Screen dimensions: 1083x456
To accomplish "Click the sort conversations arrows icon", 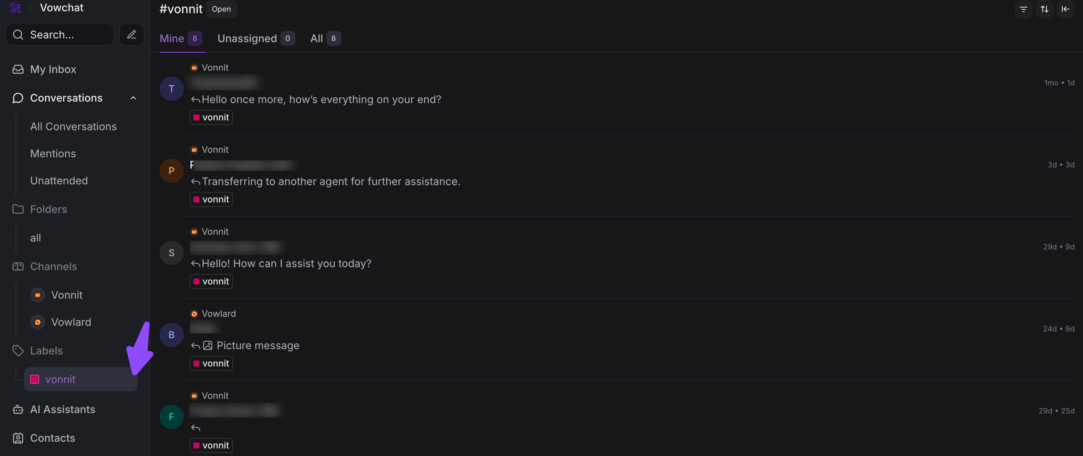I will click(x=1044, y=9).
